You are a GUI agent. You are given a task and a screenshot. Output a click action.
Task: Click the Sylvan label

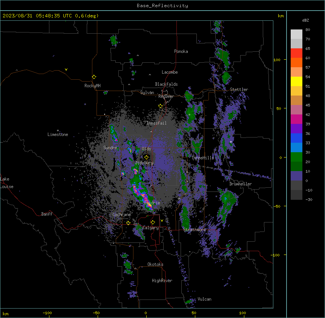147,93
